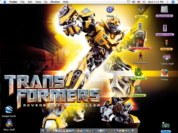Open the AirPort Wi-Fi status menu
Screen dimensions: 178x133
click(128, 2)
